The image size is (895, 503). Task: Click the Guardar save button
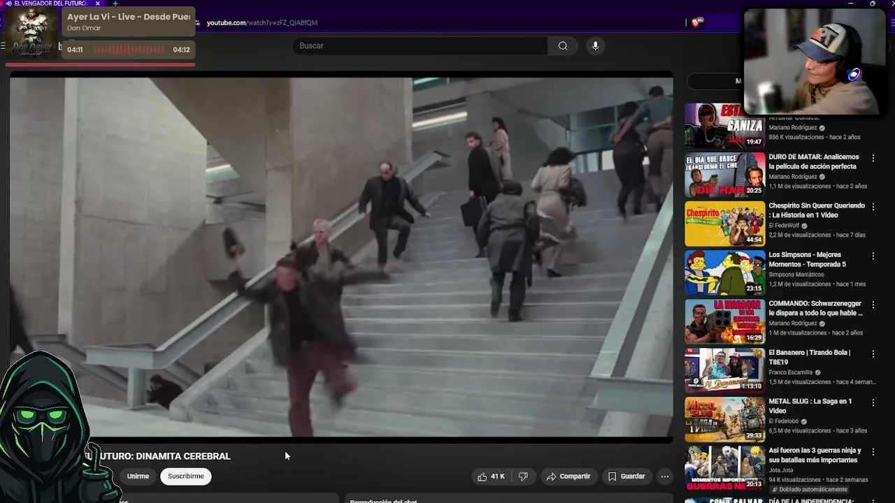626,476
